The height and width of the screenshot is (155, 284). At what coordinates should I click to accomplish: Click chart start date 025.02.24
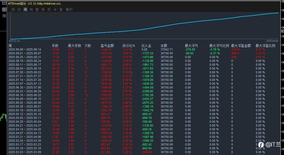point(14,41)
